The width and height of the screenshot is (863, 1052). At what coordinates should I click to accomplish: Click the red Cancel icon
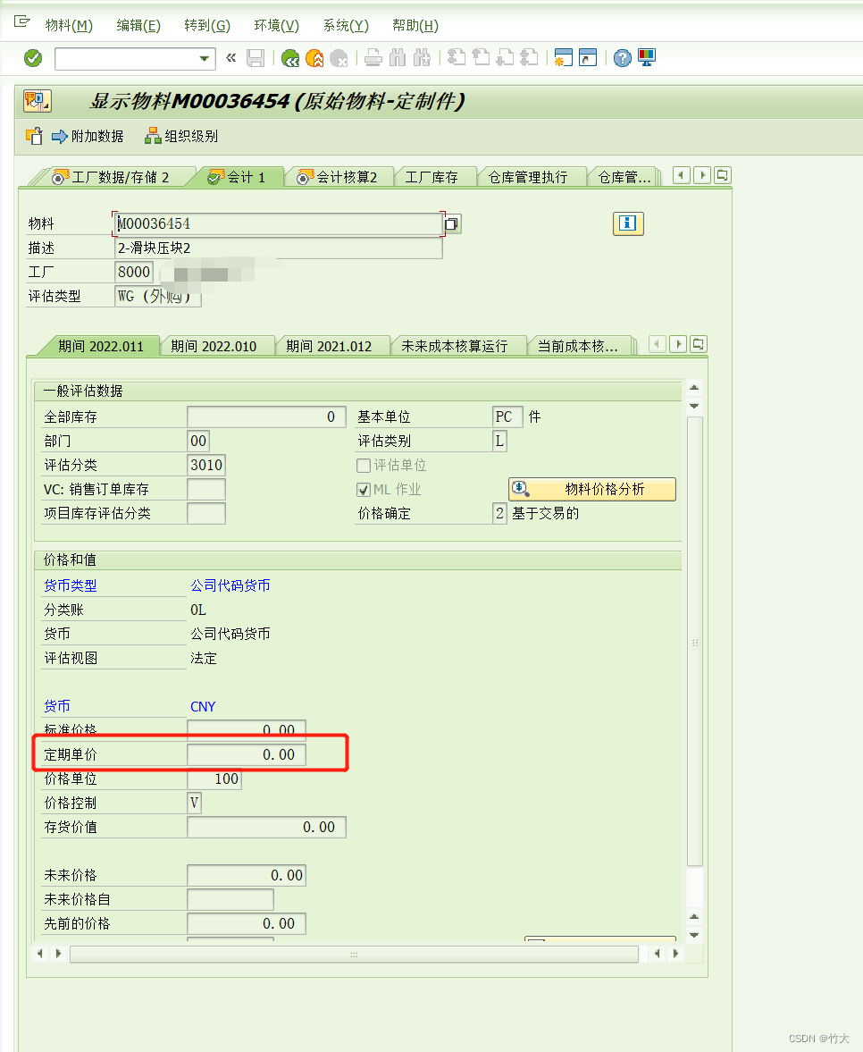click(339, 57)
